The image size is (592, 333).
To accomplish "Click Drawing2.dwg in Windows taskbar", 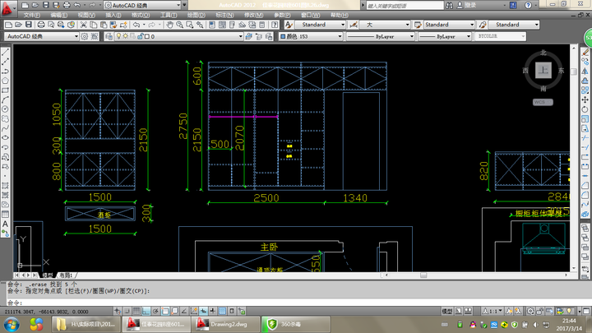I will (227, 324).
